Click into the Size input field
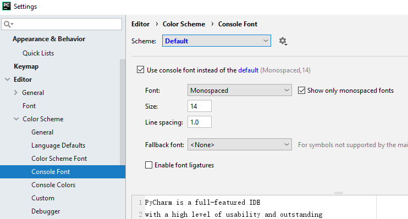This screenshot has height=219, width=408. [x=199, y=106]
